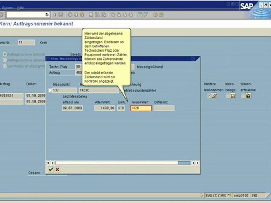Select the Auftragsnummer bekannt radio button
271x203 pixels.
pyautogui.click(x=5, y=54)
